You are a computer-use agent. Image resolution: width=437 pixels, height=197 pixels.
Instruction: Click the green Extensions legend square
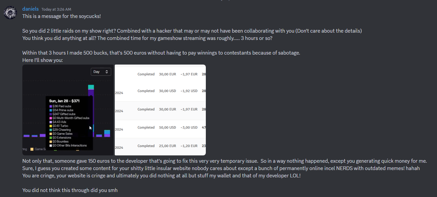[51, 138]
